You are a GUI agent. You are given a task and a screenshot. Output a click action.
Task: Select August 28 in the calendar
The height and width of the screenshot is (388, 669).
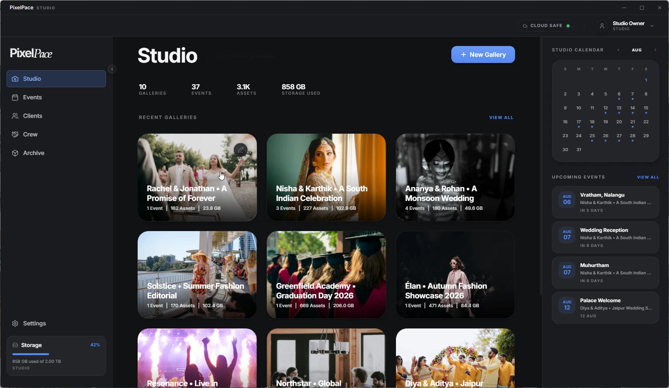click(632, 136)
